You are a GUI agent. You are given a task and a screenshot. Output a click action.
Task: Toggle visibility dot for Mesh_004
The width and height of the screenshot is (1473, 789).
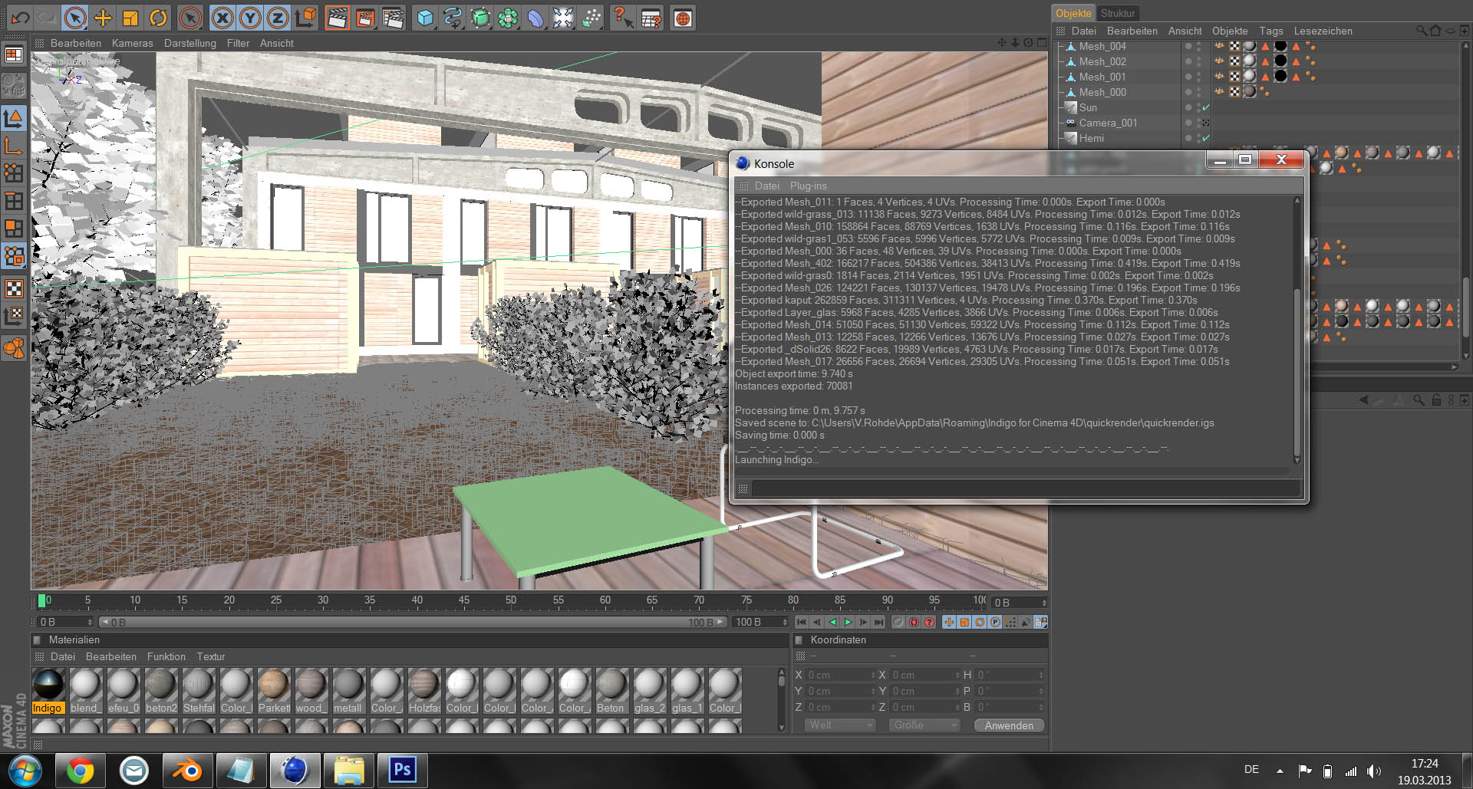coord(1188,45)
